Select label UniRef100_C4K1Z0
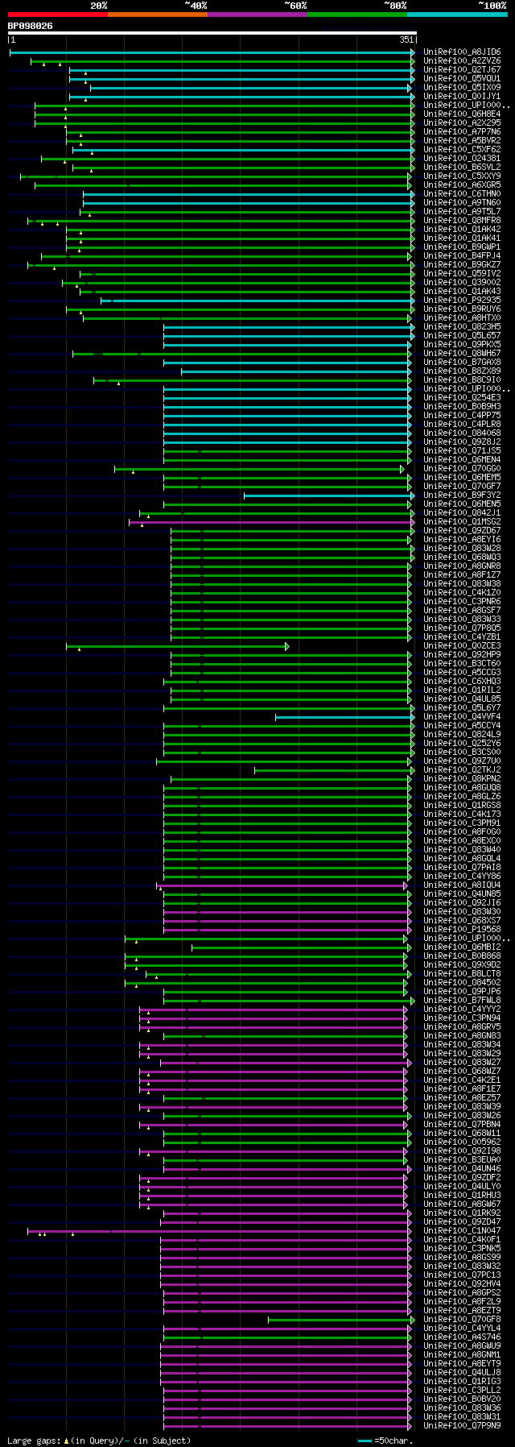Image resolution: width=515 pixels, height=1447 pixels. pos(462,593)
